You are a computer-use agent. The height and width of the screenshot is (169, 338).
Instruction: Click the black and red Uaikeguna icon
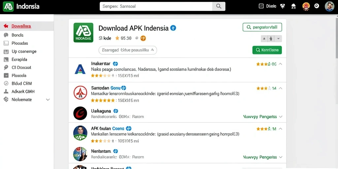pos(80,114)
